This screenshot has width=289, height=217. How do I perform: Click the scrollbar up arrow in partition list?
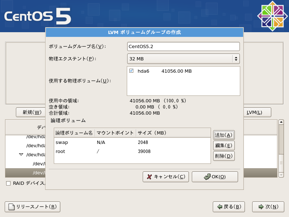[281, 122]
